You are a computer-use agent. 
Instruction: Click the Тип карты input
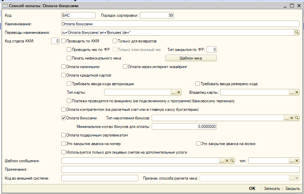click(138, 92)
